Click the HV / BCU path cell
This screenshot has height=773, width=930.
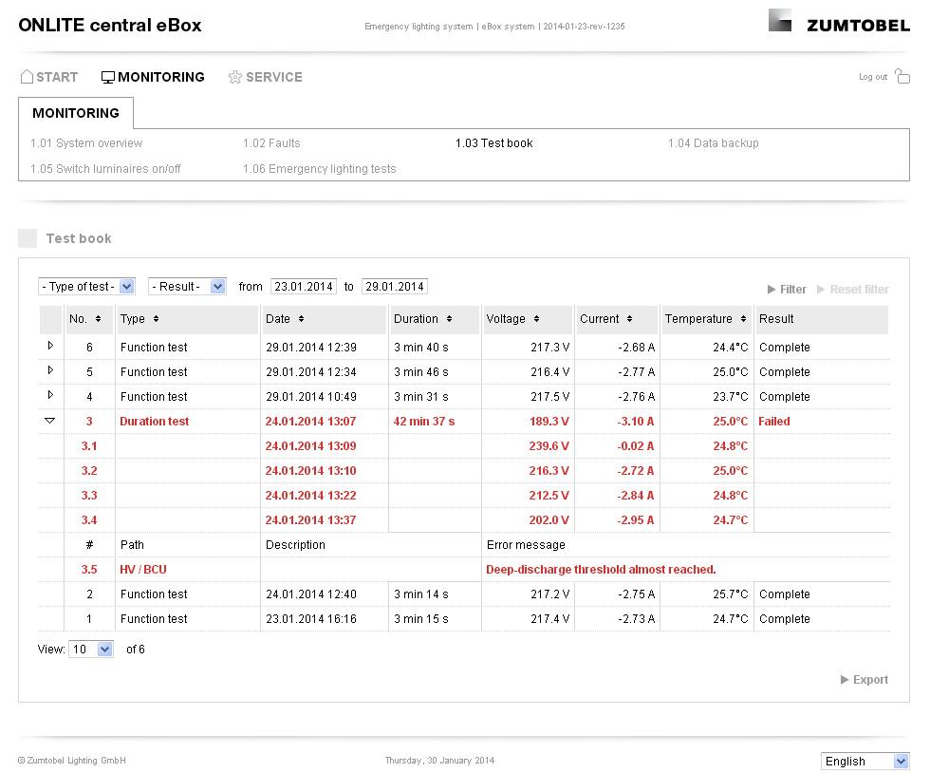click(143, 570)
